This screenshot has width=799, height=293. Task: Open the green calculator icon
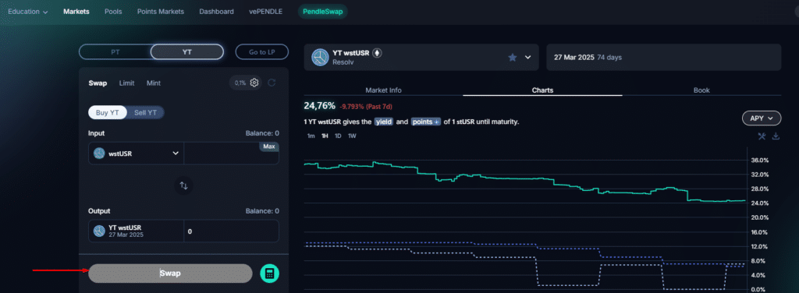269,274
